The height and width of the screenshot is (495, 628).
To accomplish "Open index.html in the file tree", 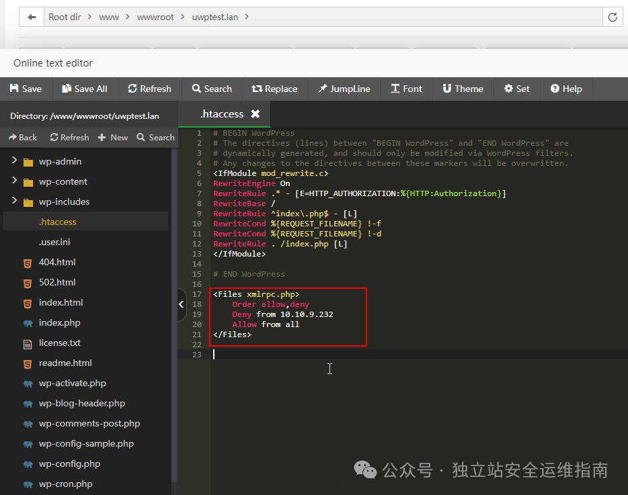I will pyautogui.click(x=61, y=302).
